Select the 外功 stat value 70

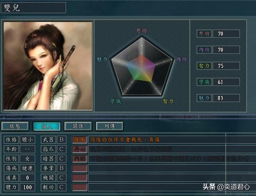pos(226,34)
